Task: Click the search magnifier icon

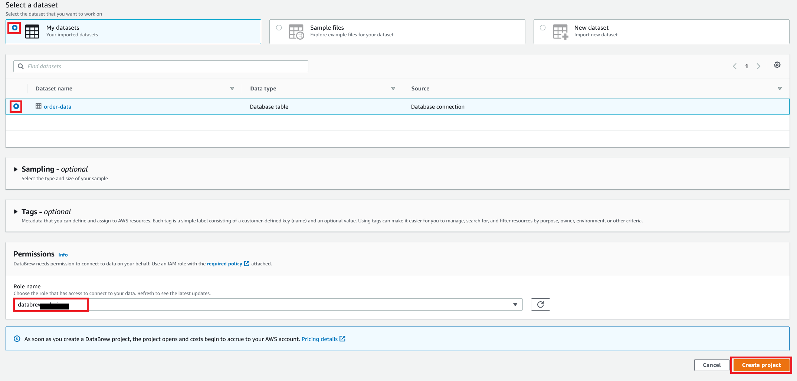Action: (x=21, y=66)
